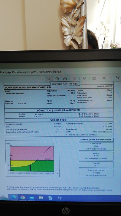This screenshot has height=216, width=121.
Task: Start the Read aloud tool
Action: 84,78
